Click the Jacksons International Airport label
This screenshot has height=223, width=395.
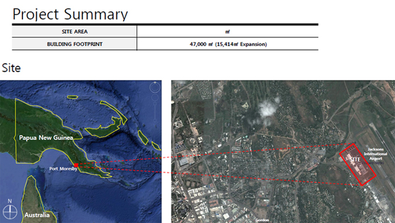click(375, 154)
